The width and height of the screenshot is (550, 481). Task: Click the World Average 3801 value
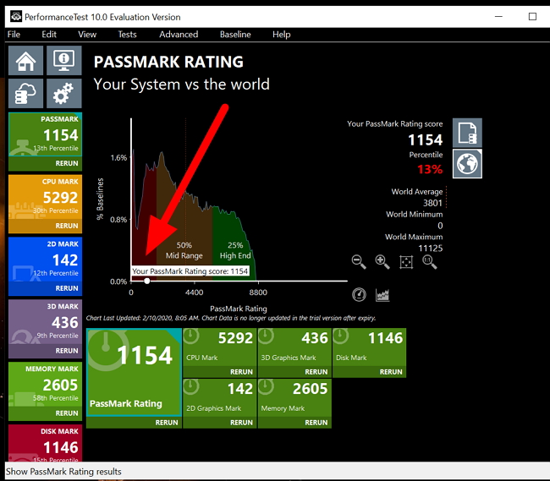(x=432, y=203)
